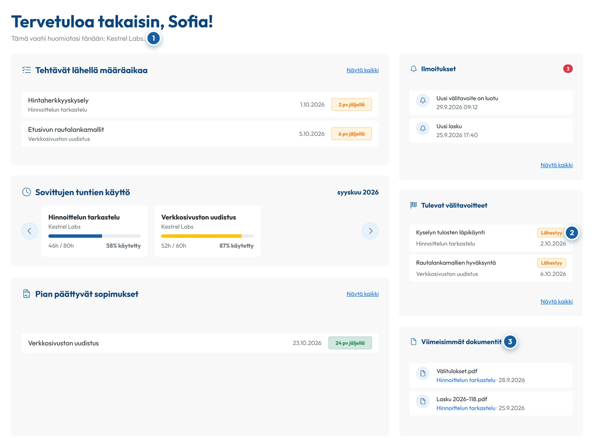Click Lähestyy badge on Kyselyn tulosten läpikäynti

point(551,233)
